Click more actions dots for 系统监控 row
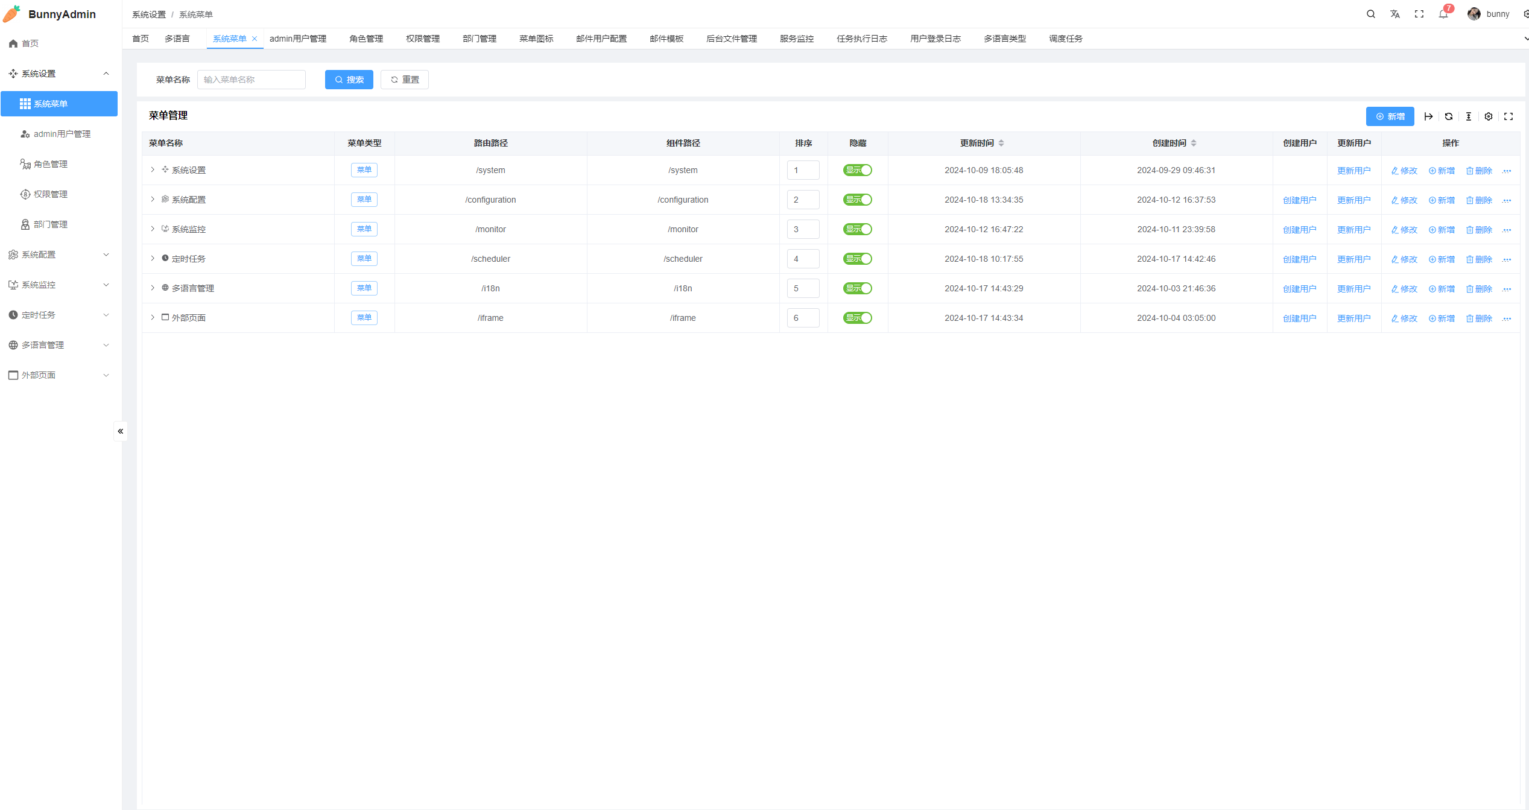 [1507, 230]
